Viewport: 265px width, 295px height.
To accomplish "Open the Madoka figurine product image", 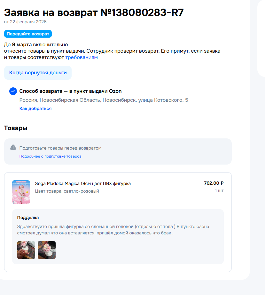I will [x=21, y=192].
